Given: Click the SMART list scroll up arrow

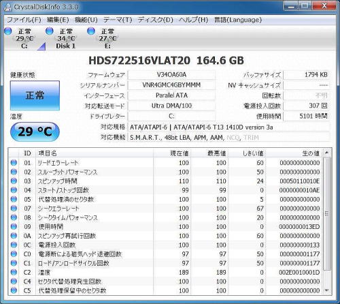Looking at the screenshot, I should click(326, 153).
